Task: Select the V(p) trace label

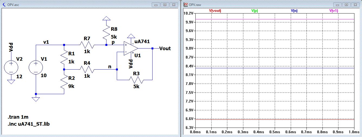Action: point(255,11)
